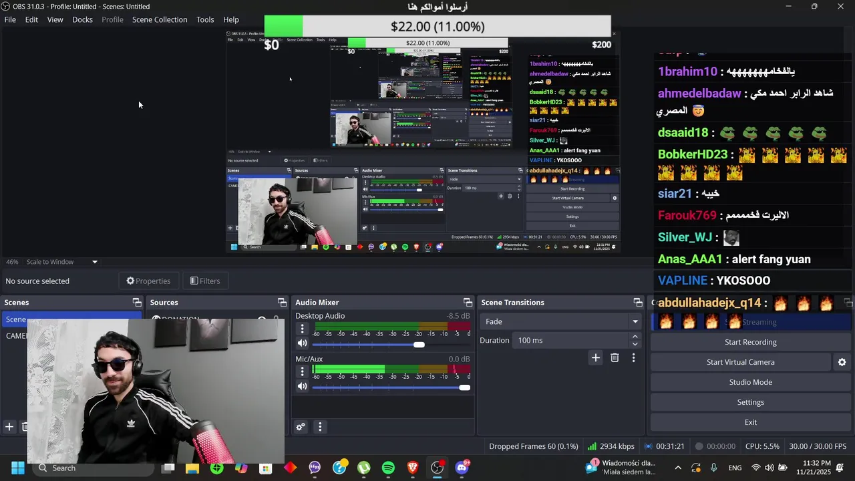Click the Dropped Frames 60 status text
Image resolution: width=855 pixels, height=481 pixels.
coord(533,446)
